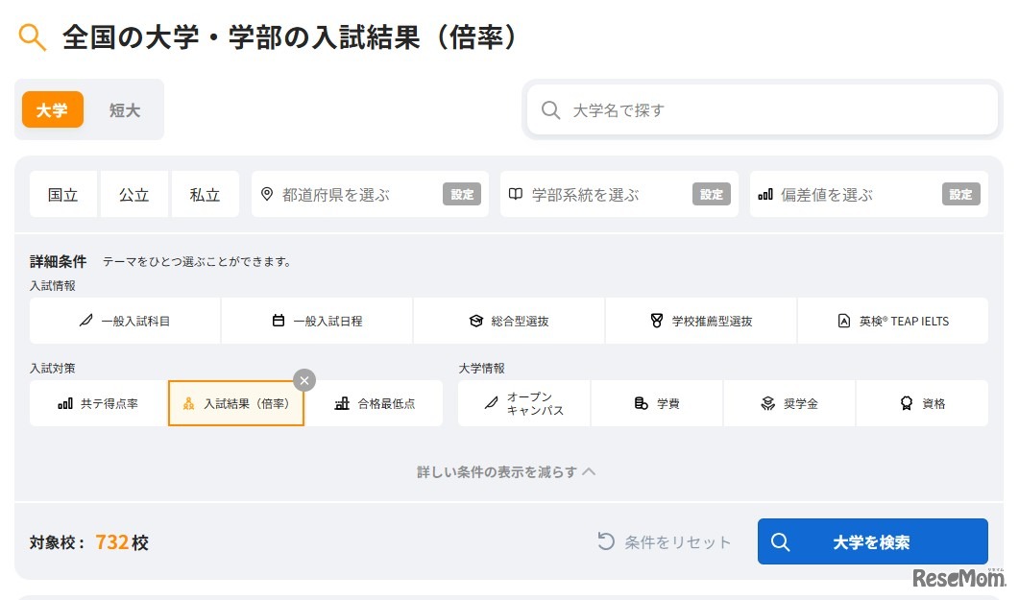Open the 学費 building icon filter
The width and height of the screenshot is (1019, 600).
click(656, 403)
